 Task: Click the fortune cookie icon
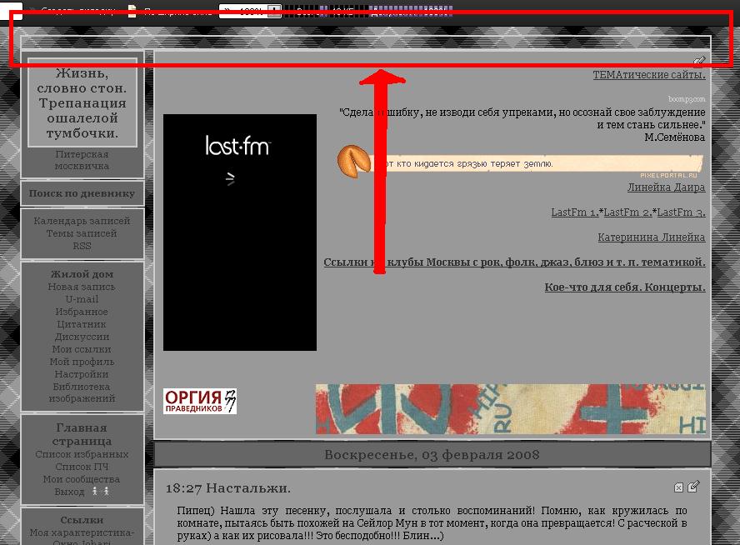(x=352, y=160)
